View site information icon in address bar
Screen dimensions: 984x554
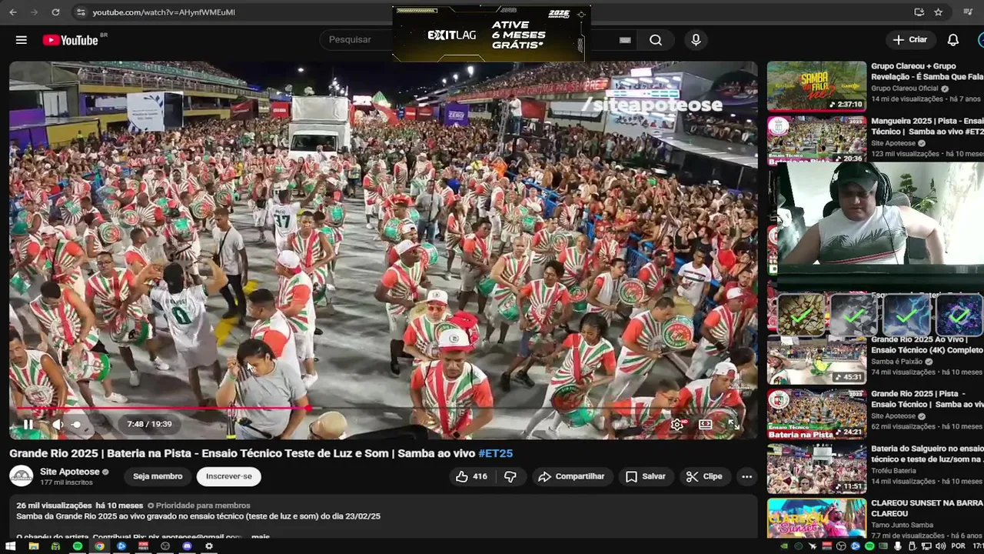point(81,12)
